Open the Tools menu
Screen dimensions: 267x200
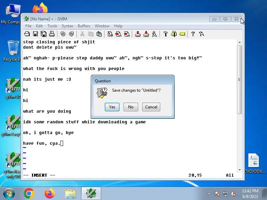point(52,26)
